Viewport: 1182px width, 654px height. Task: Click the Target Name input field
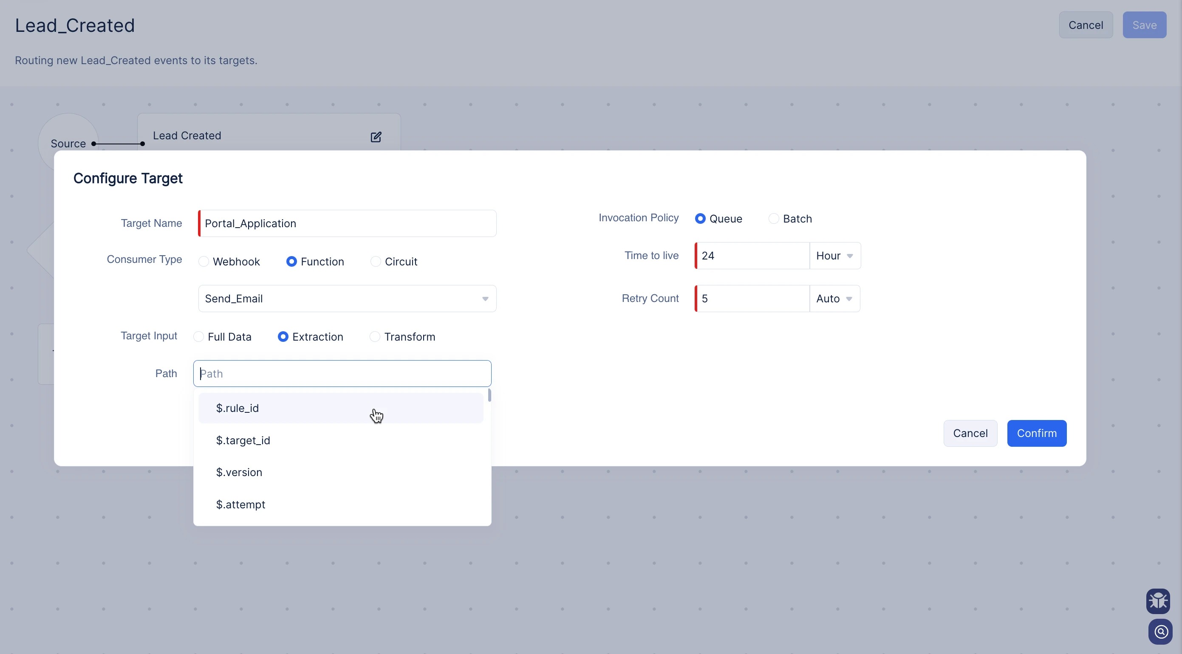(348, 223)
